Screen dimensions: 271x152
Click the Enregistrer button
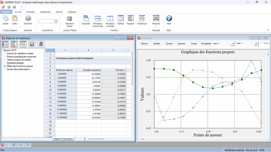pos(206,44)
